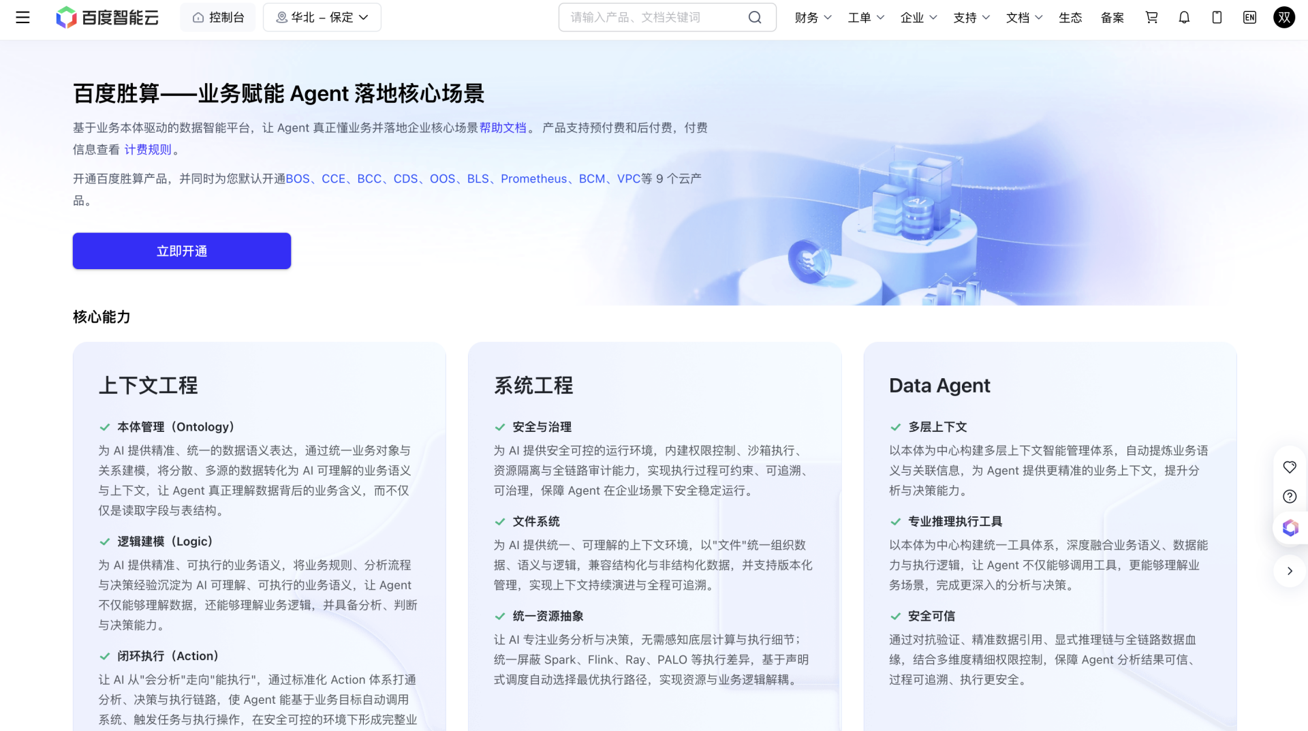Image resolution: width=1308 pixels, height=731 pixels.
Task: Click the 安全与治理 heading
Action: [542, 427]
